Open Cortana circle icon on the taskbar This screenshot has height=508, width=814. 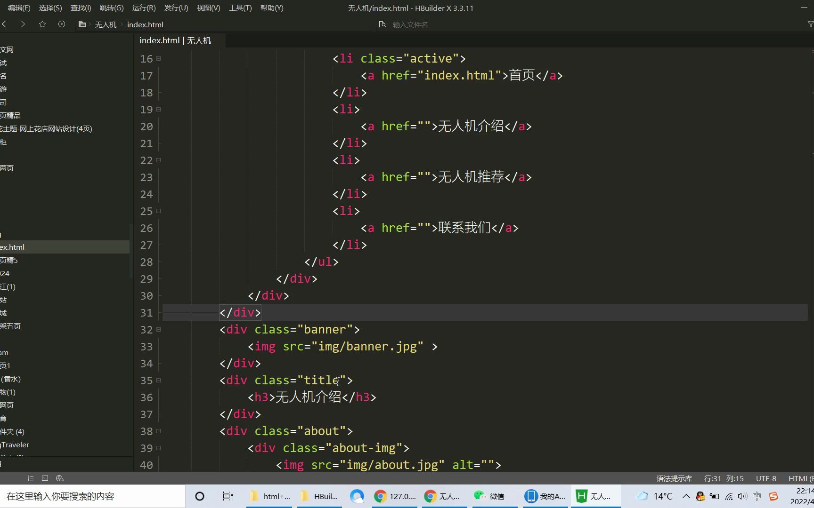click(200, 496)
